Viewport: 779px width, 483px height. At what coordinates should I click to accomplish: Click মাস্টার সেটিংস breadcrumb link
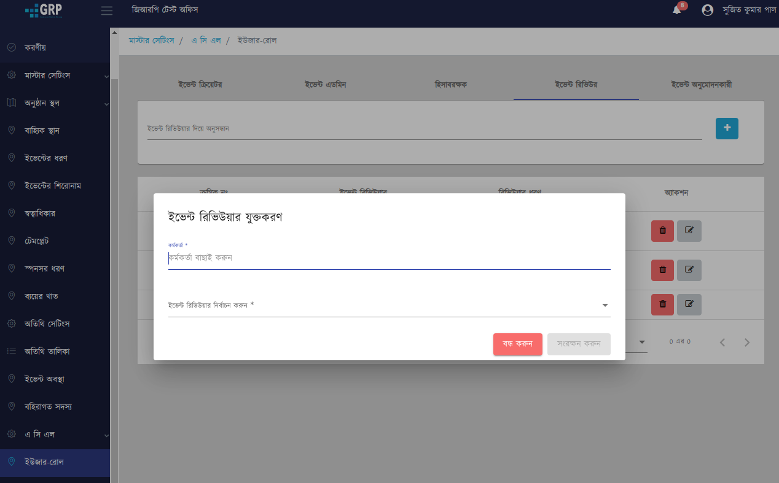[151, 41]
